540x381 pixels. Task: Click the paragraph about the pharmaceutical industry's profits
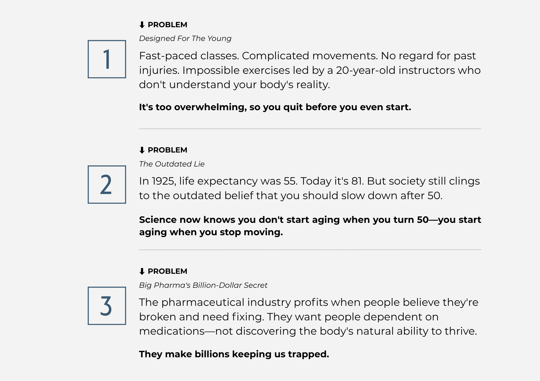[309, 317]
